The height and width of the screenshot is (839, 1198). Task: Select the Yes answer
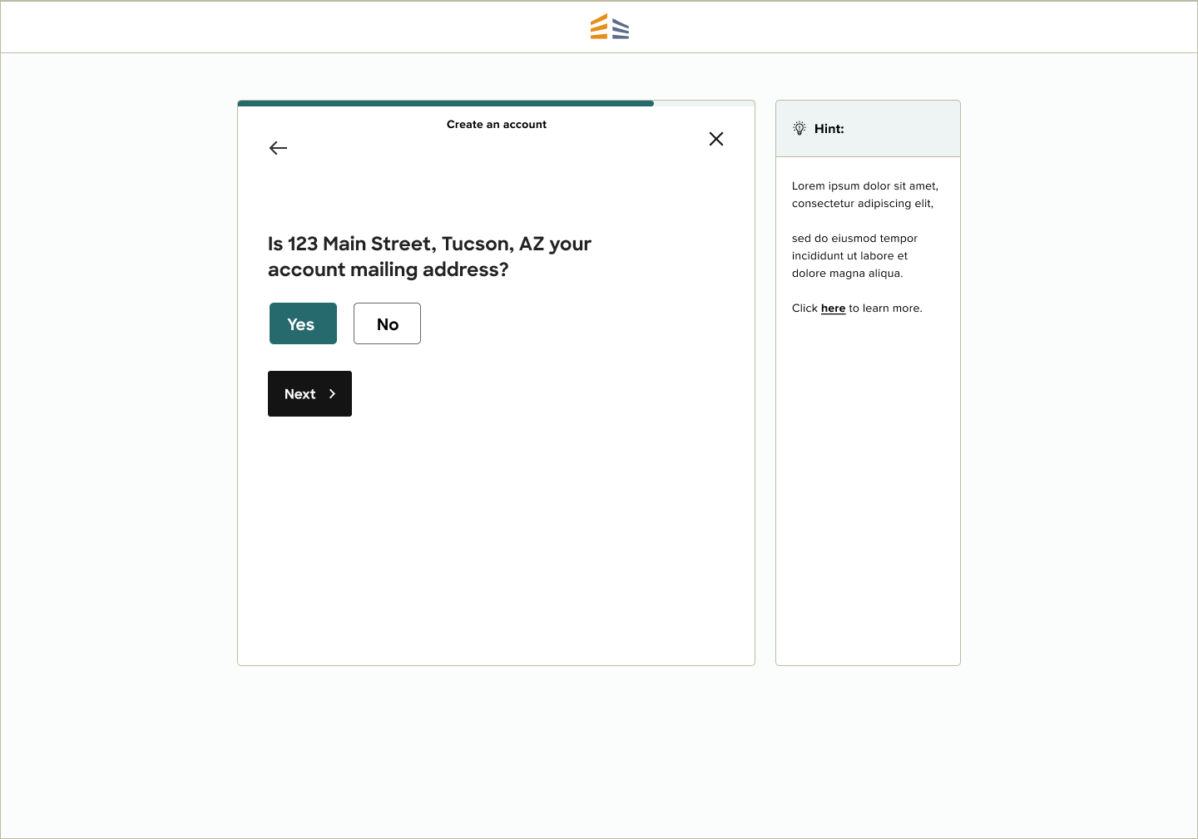[303, 323]
